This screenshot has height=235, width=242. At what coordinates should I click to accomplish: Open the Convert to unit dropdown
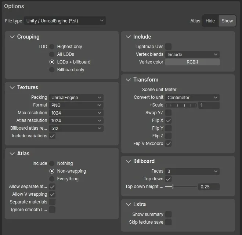click(x=192, y=98)
